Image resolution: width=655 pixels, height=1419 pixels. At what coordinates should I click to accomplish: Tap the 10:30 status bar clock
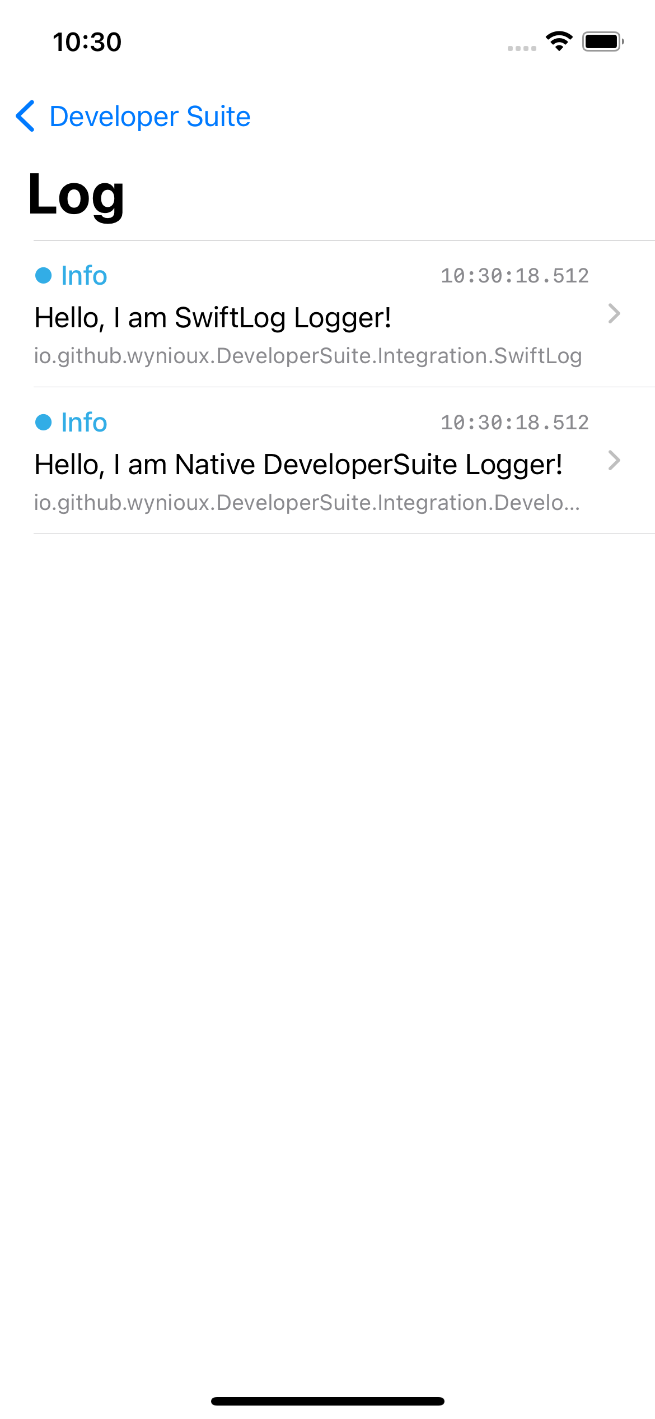(x=87, y=42)
